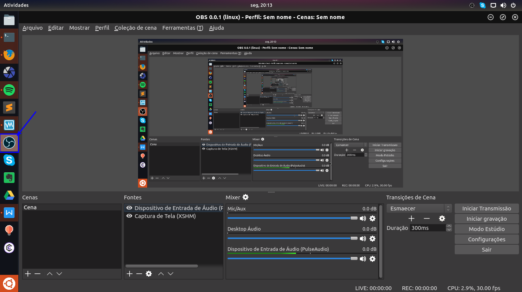The height and width of the screenshot is (292, 522).
Task: Open Mic/Aux audio settings gear
Action: coord(372,218)
